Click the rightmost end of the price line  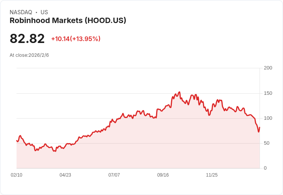(260, 127)
